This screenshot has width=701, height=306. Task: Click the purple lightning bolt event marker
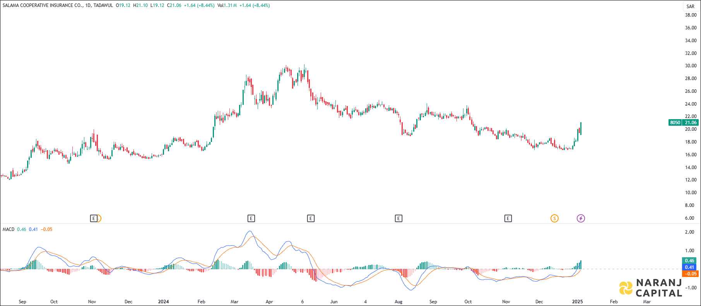(x=581, y=219)
